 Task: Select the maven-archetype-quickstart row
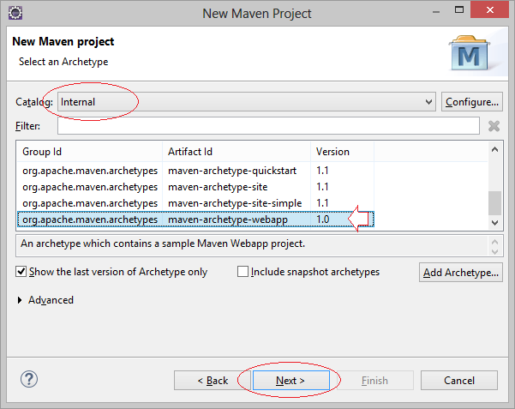[195, 171]
